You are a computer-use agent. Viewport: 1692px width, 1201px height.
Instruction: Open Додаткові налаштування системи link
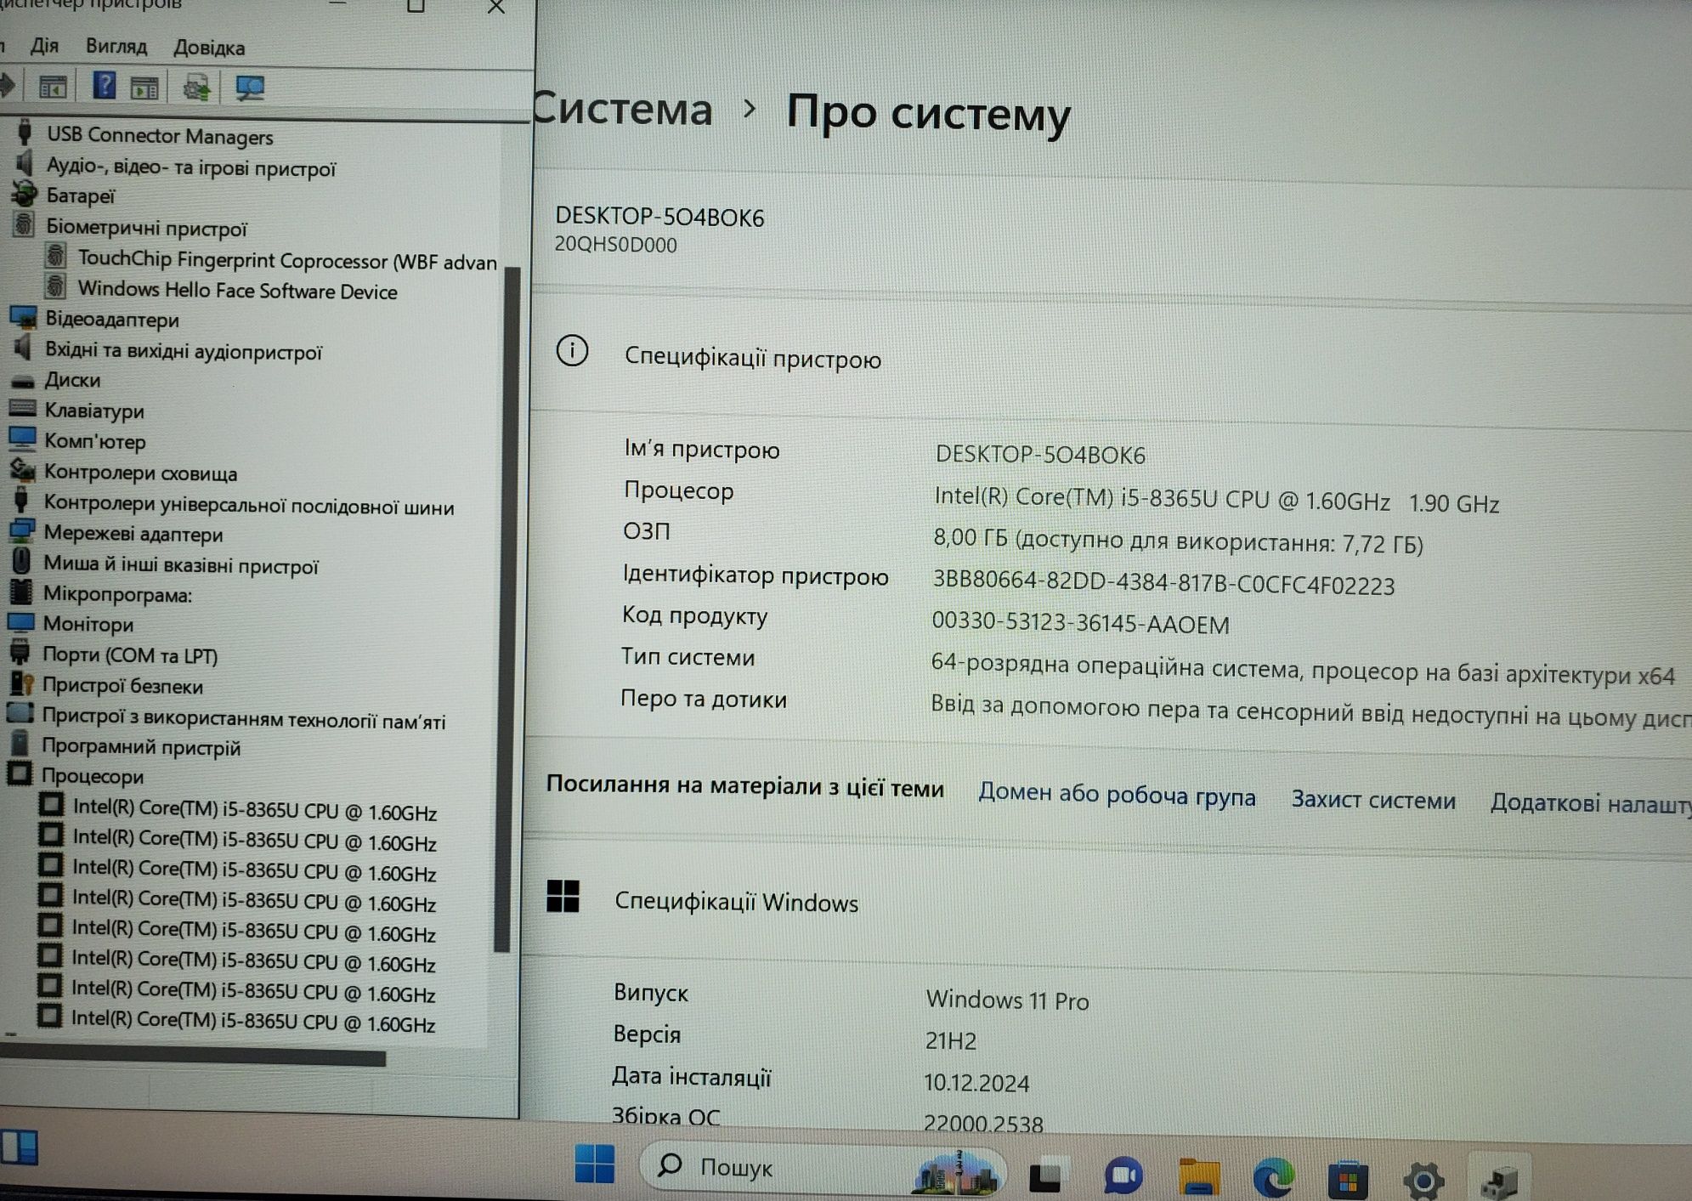1590,804
